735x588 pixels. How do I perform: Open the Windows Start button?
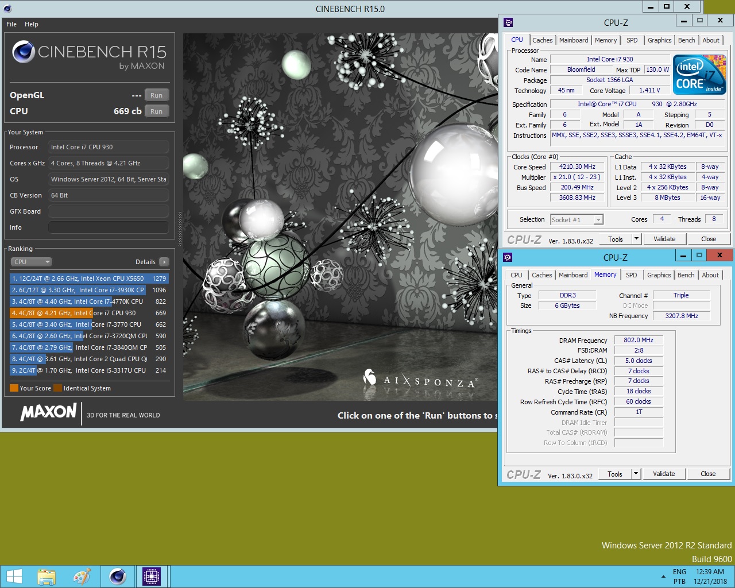coord(14,577)
